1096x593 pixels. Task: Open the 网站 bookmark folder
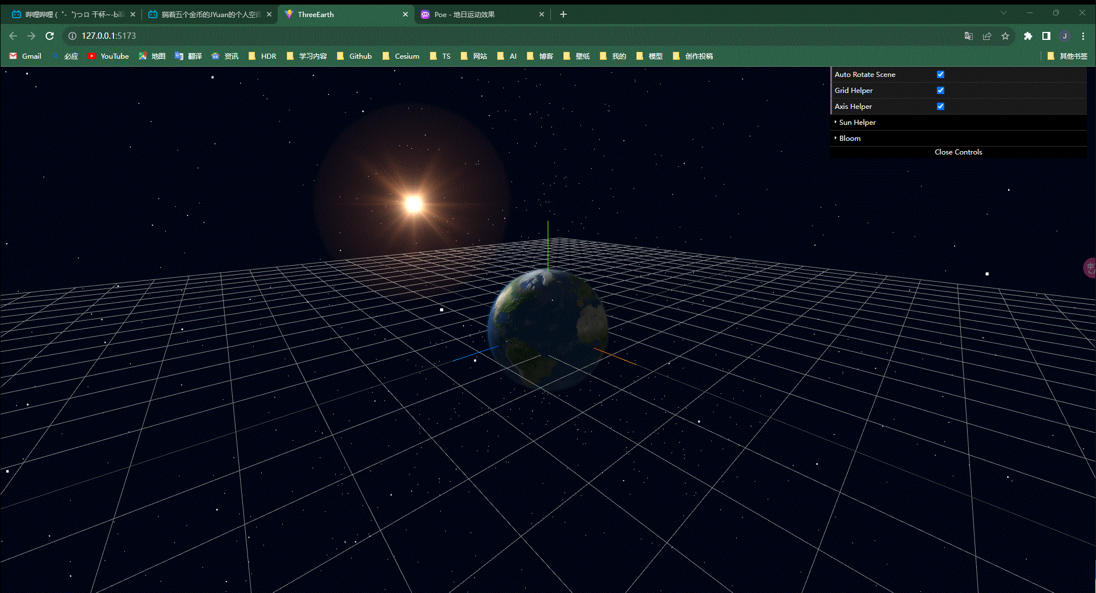474,56
